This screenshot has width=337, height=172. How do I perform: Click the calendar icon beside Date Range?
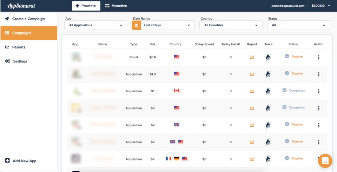click(137, 25)
